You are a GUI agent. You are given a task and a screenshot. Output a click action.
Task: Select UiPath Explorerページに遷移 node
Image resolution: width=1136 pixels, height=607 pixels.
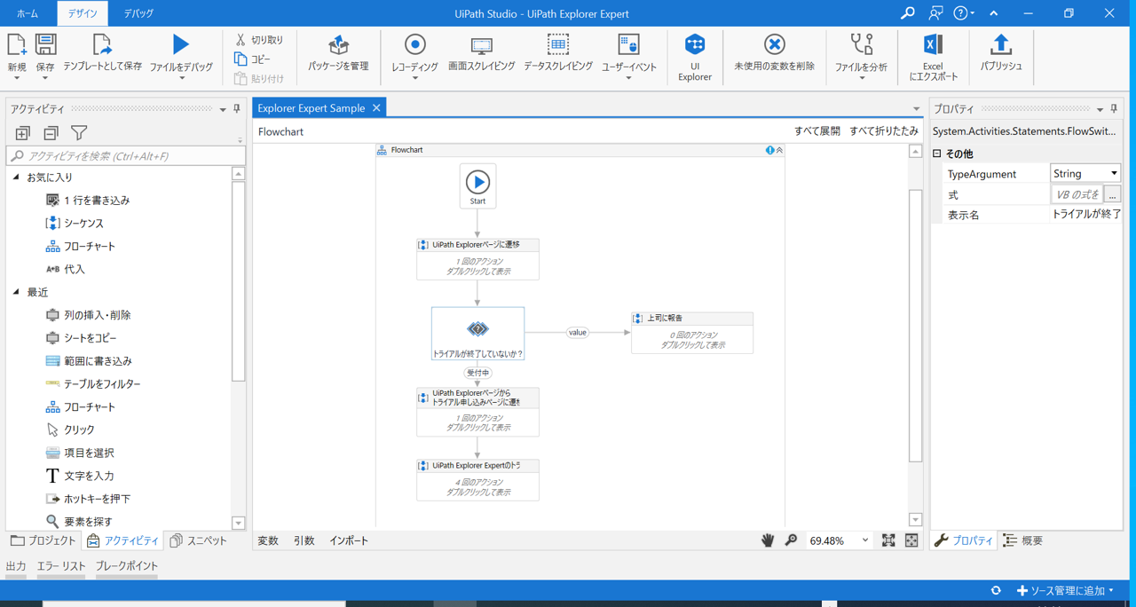(x=477, y=258)
